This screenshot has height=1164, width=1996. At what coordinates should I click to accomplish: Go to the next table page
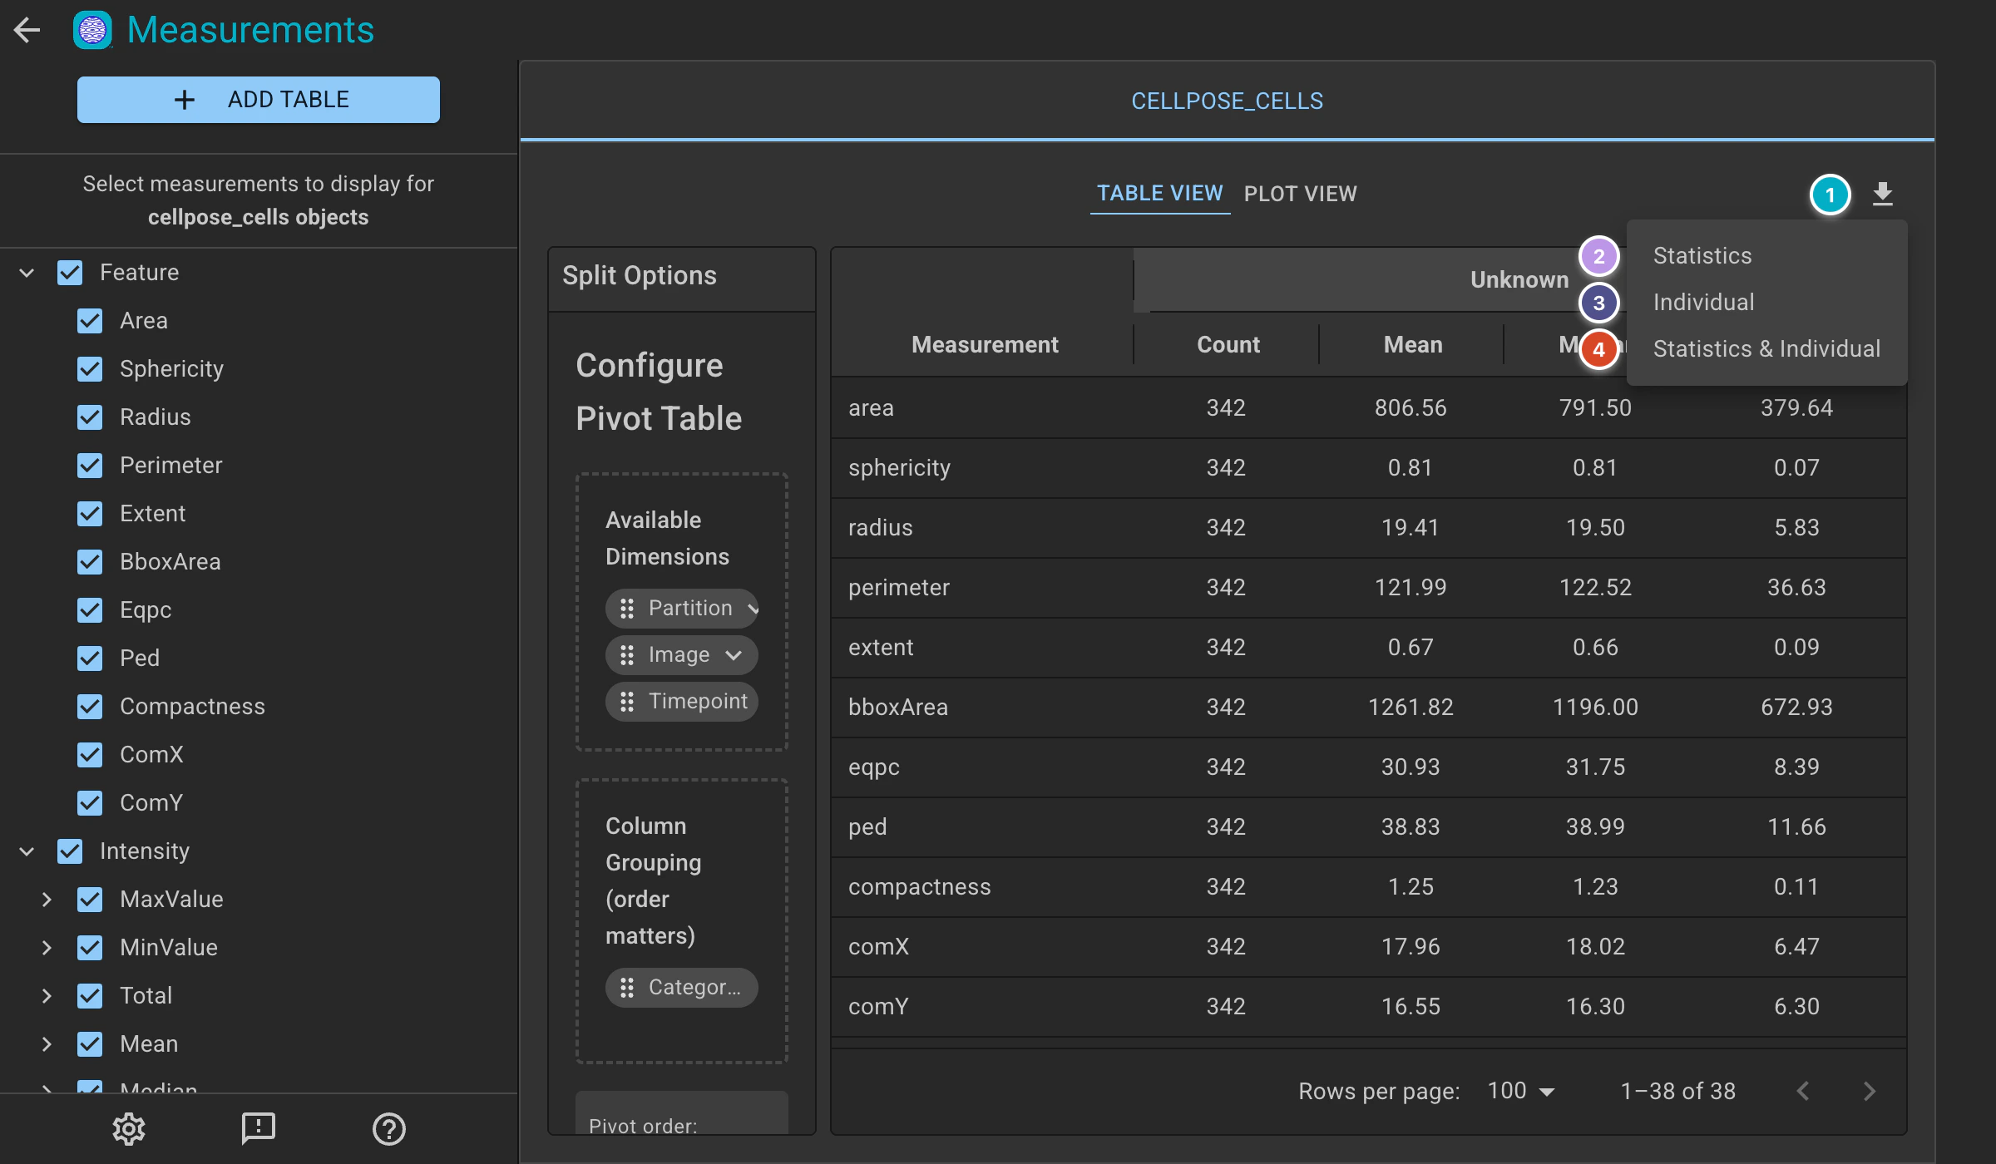point(1870,1091)
